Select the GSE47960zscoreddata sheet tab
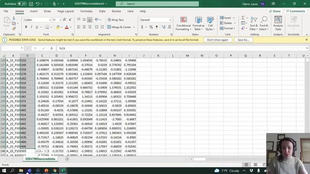The image size is (310, 174). tap(40, 159)
